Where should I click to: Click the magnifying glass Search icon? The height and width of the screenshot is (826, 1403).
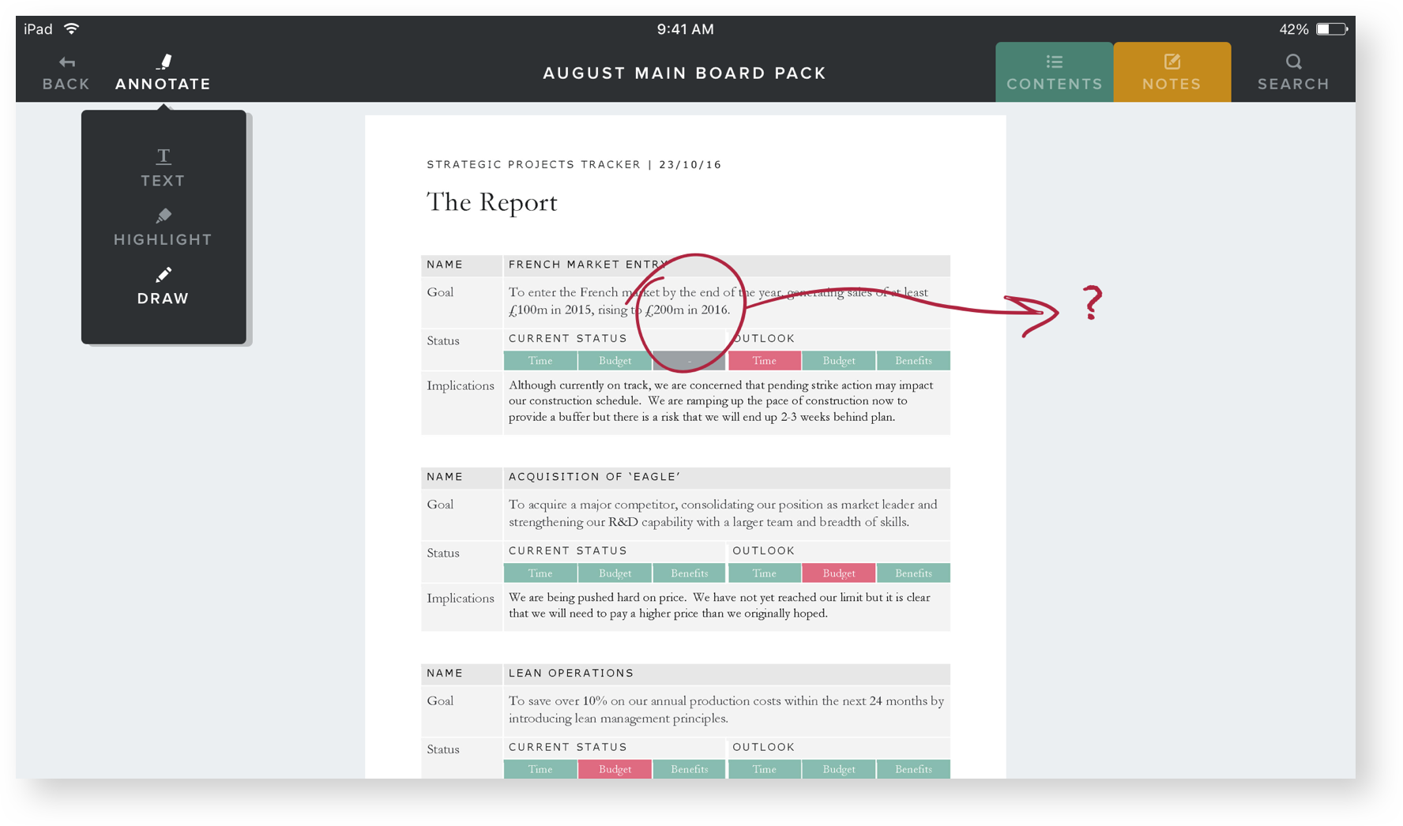(x=1293, y=61)
